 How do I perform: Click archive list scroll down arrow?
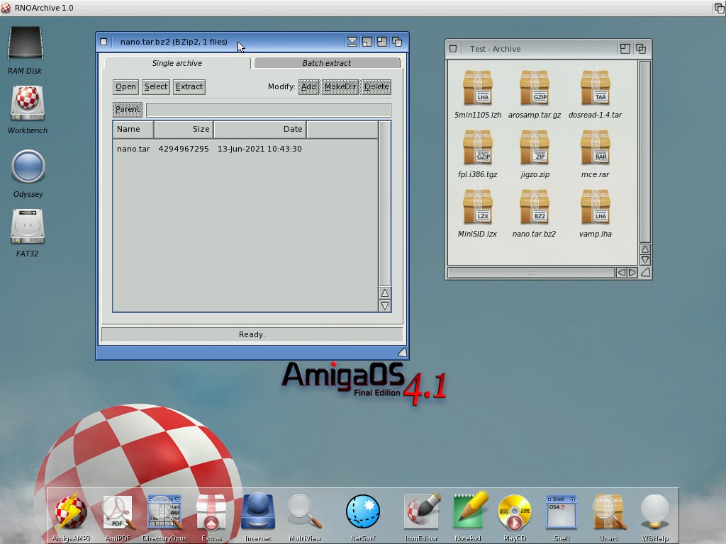384,306
